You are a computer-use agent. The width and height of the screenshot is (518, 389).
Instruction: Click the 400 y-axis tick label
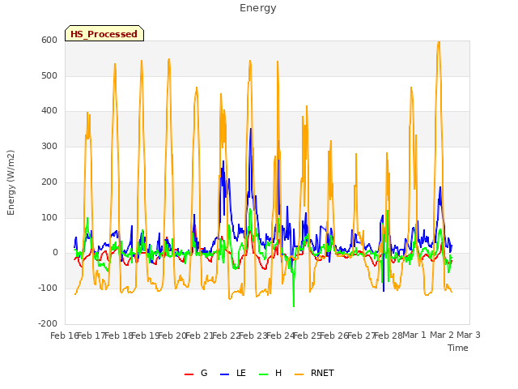pyautogui.click(x=49, y=111)
